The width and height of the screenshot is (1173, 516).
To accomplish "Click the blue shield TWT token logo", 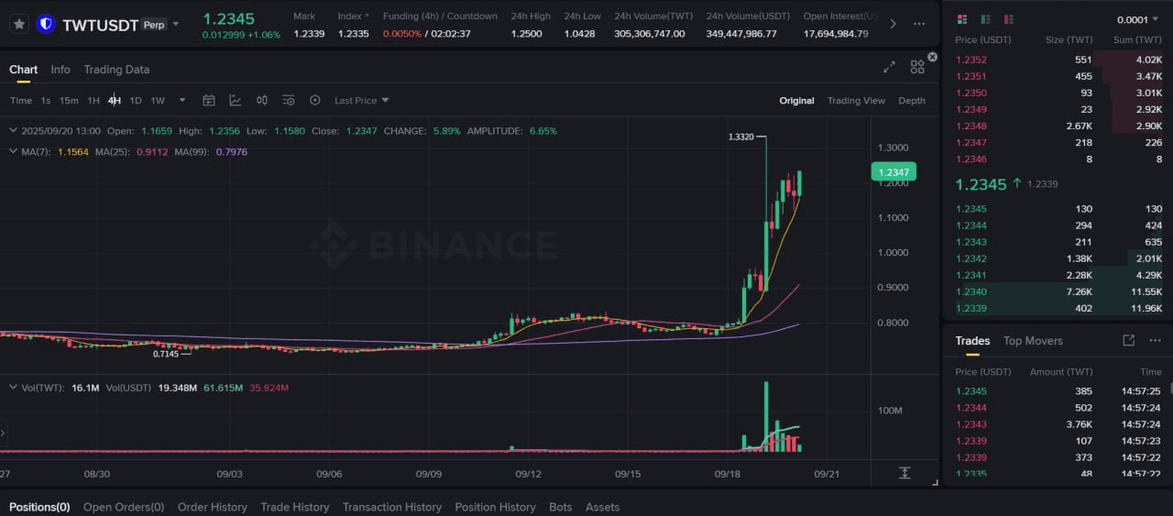I will pyautogui.click(x=46, y=24).
